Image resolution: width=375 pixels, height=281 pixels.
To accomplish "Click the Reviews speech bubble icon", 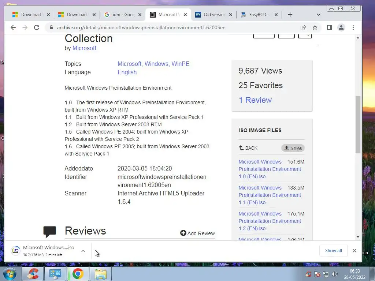I will [x=49, y=232].
